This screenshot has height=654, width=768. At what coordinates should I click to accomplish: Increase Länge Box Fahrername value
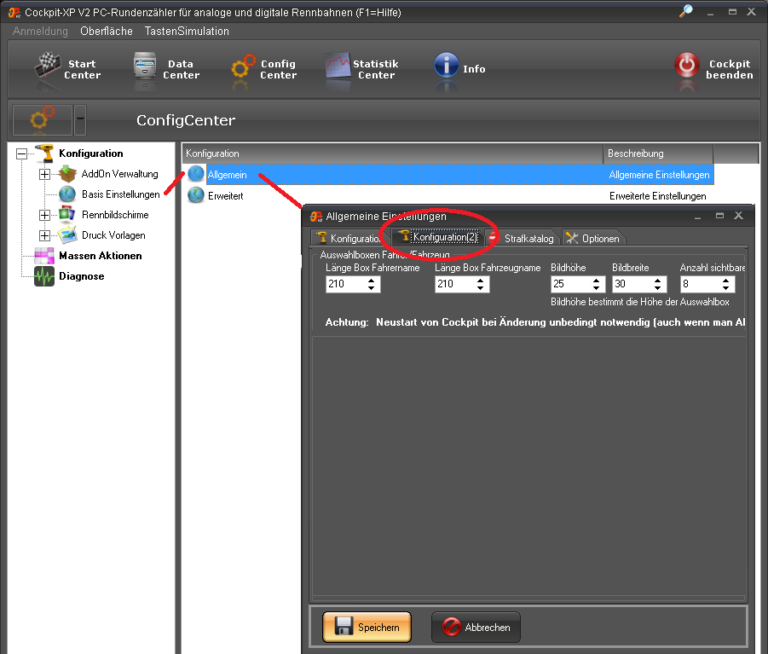[x=372, y=281]
